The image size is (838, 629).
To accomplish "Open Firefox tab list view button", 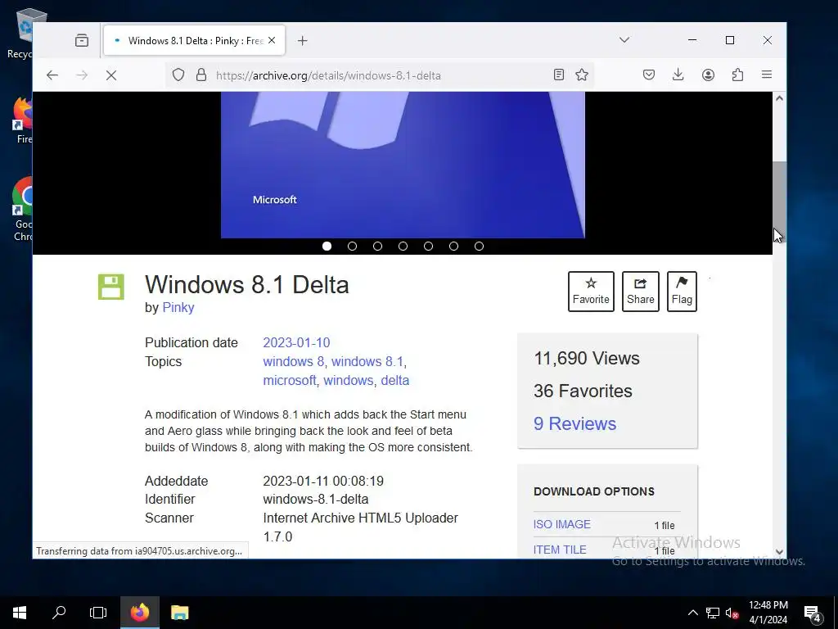I will point(82,41).
